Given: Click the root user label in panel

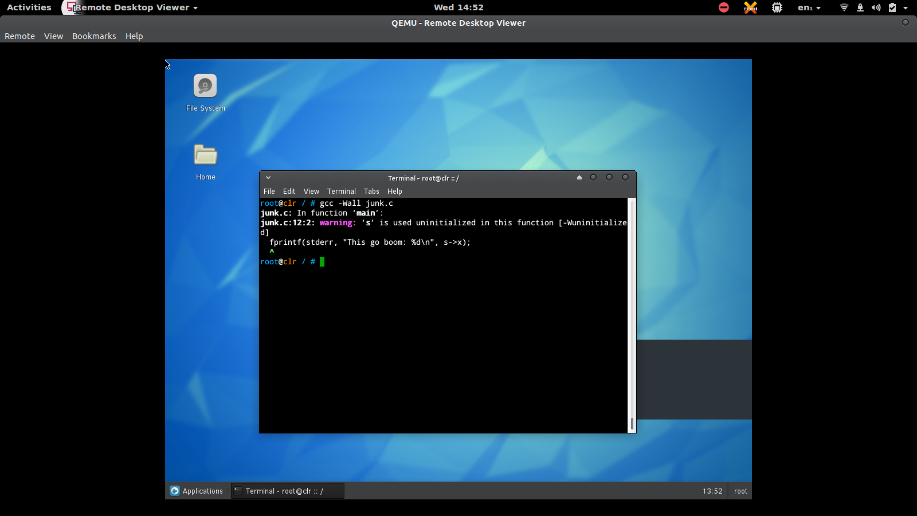Looking at the screenshot, I should point(740,491).
